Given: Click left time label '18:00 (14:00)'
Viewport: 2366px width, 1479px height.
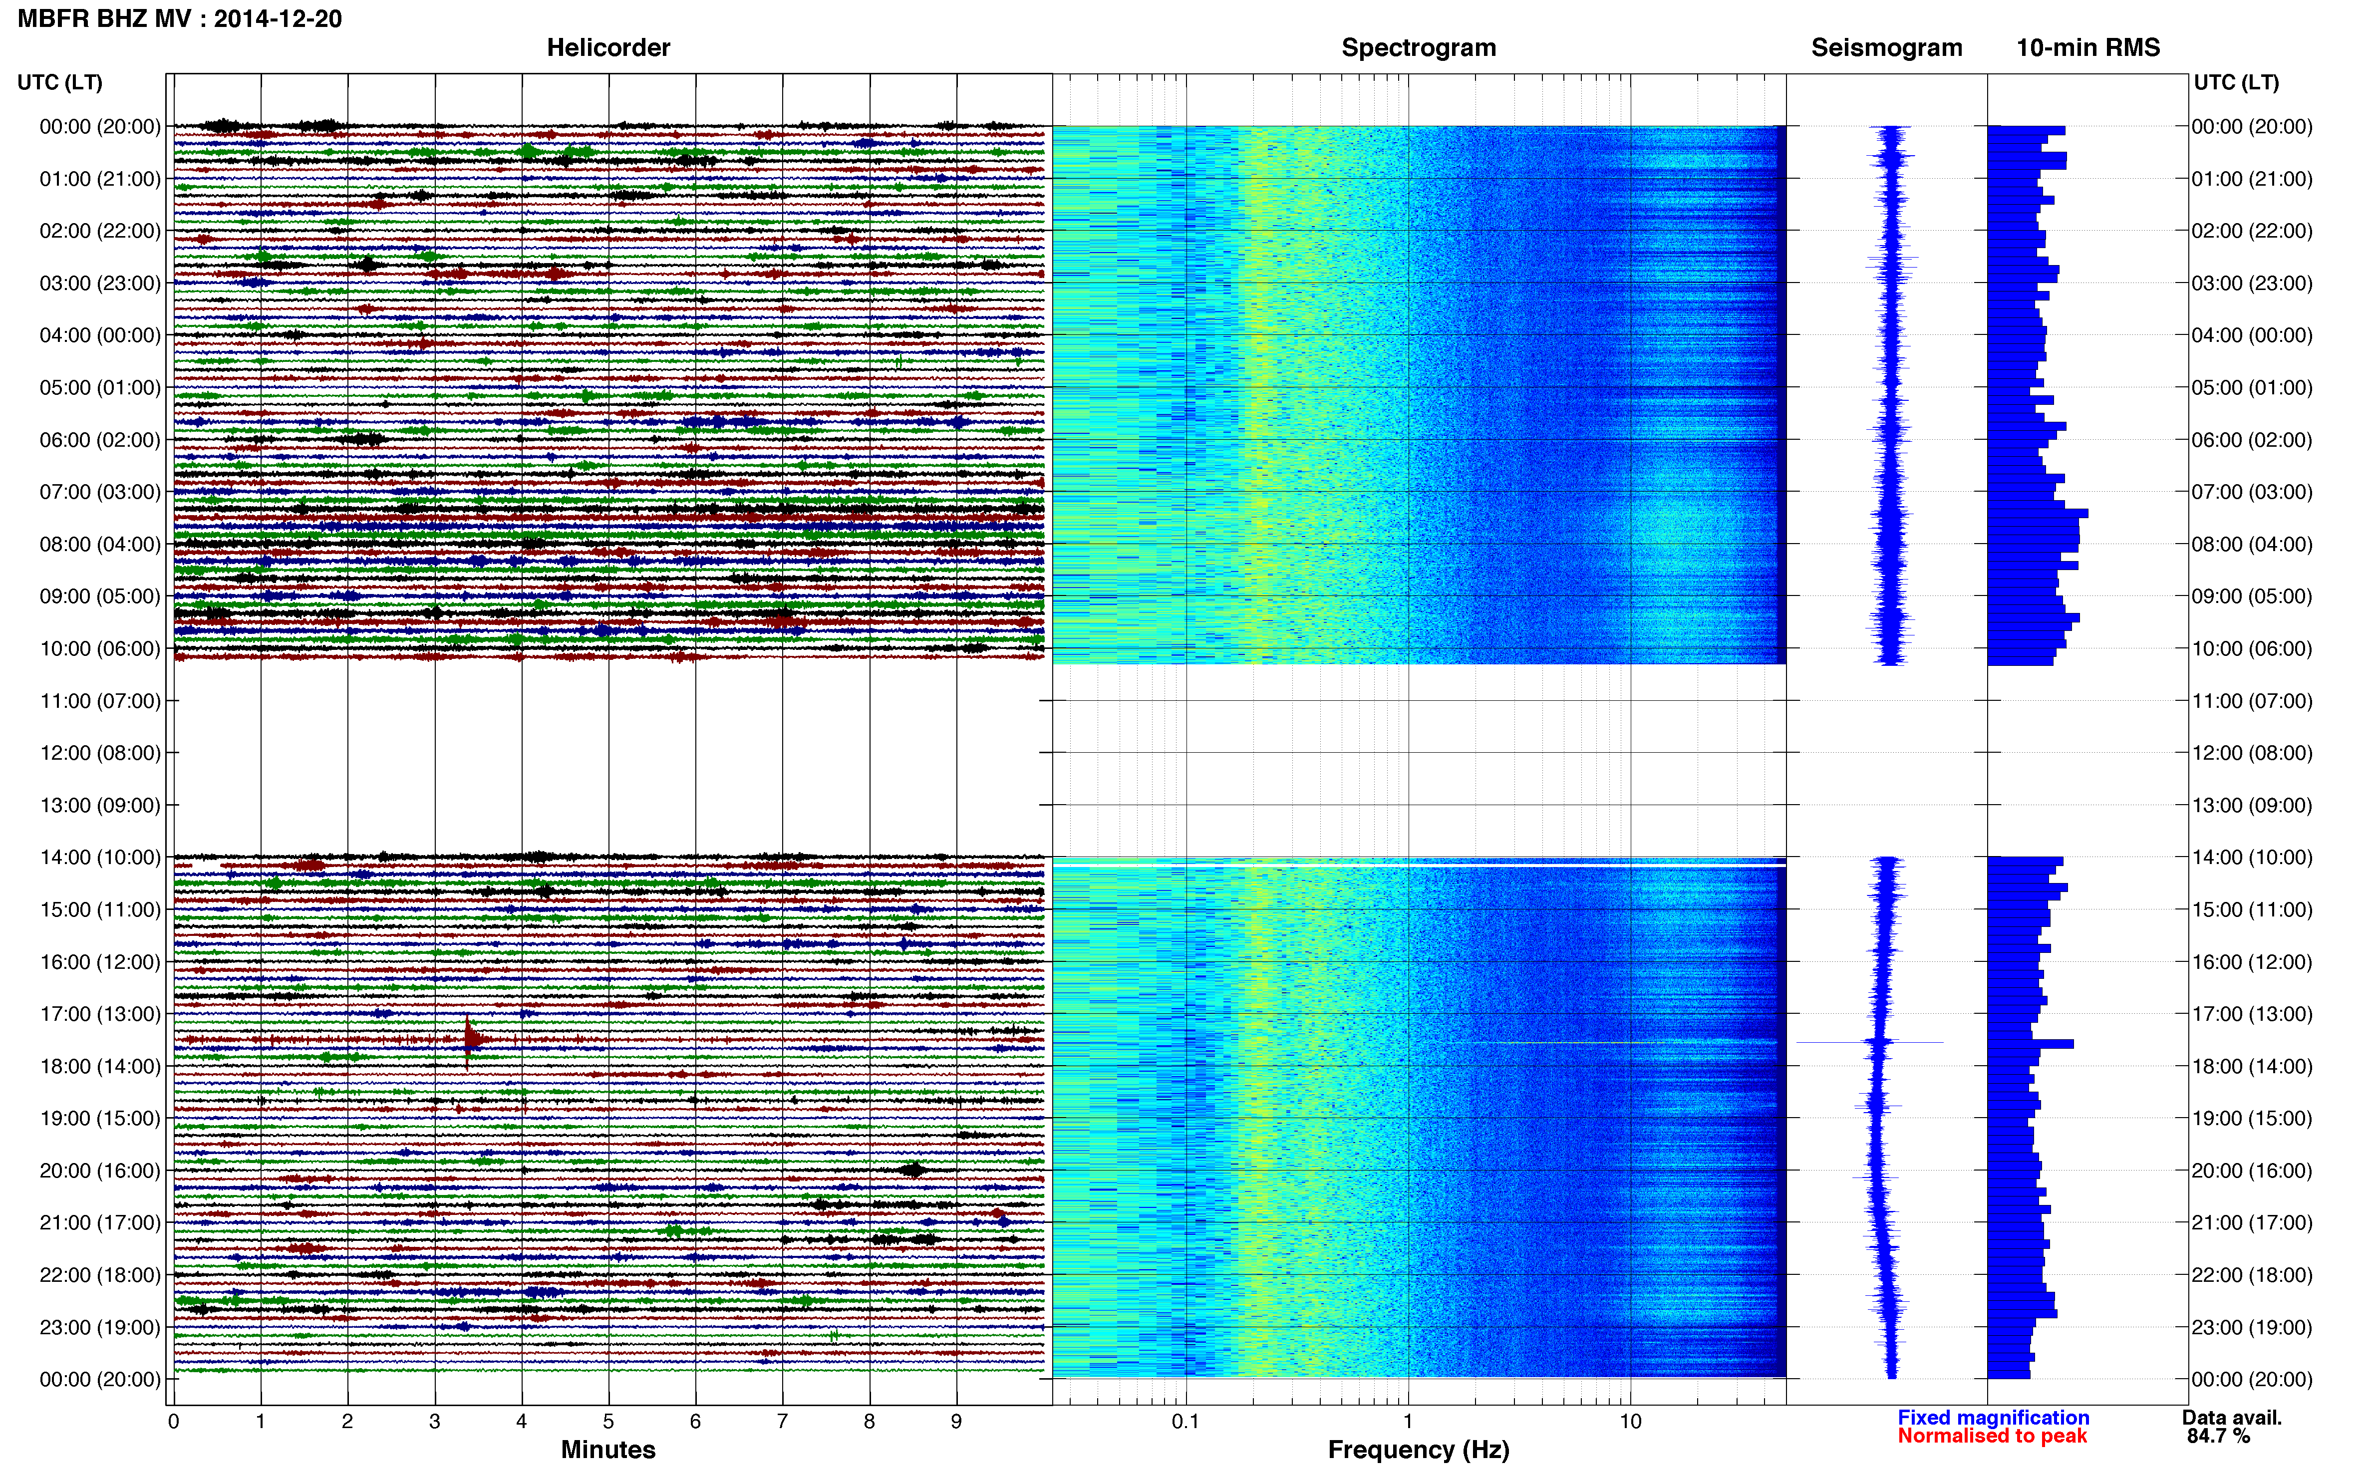Looking at the screenshot, I should pyautogui.click(x=100, y=1066).
